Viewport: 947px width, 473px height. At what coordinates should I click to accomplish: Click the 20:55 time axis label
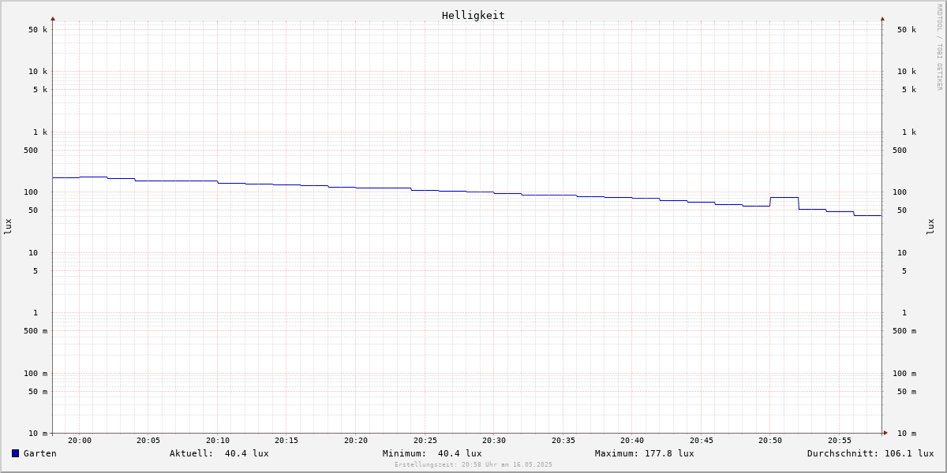840,441
